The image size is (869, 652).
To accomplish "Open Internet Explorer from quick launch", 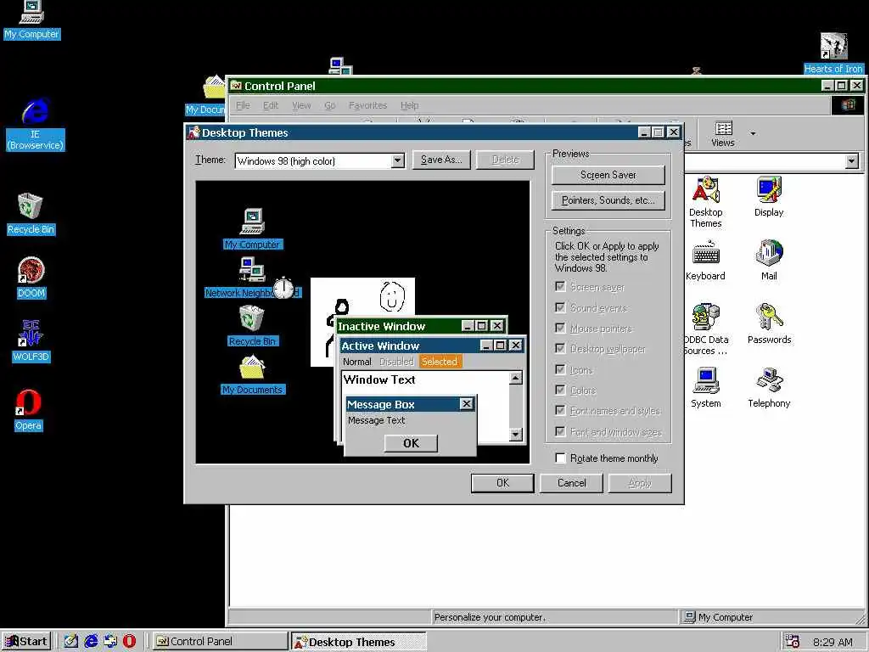I will pyautogui.click(x=91, y=641).
